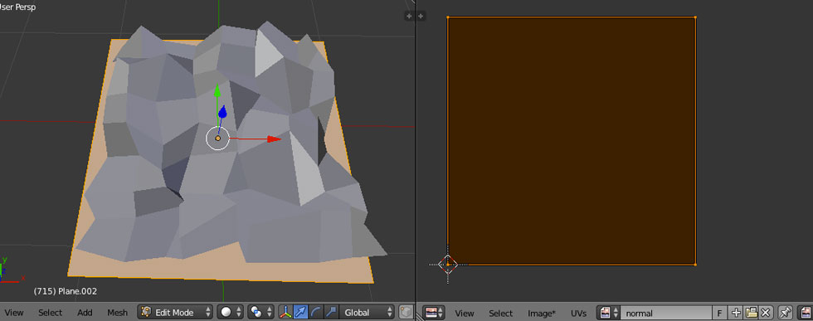The height and width of the screenshot is (321, 813).
Task: Open image file with folder icon
Action: coord(751,313)
